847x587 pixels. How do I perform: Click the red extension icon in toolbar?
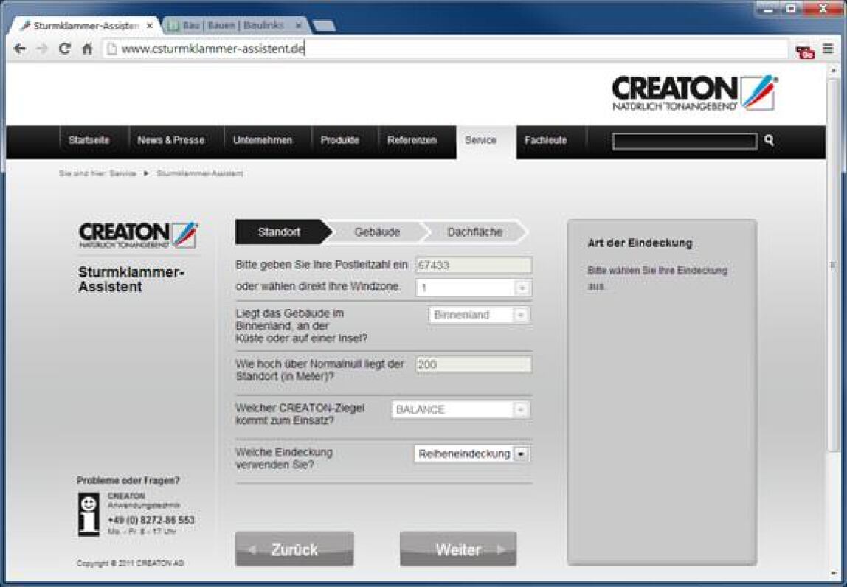805,52
